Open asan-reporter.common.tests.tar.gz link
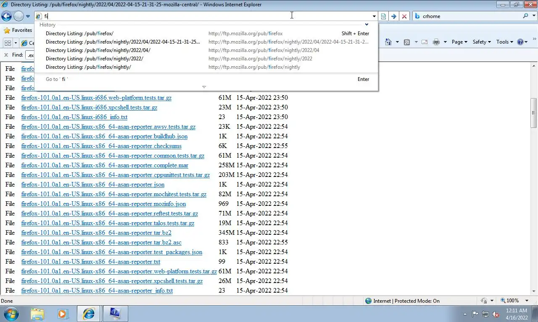Image resolution: width=538 pixels, height=322 pixels. [x=113, y=156]
